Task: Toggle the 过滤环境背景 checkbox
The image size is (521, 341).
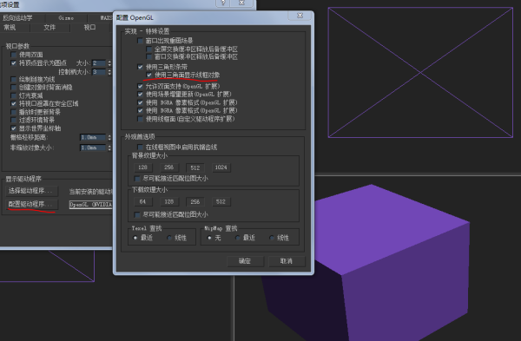Action: point(14,120)
